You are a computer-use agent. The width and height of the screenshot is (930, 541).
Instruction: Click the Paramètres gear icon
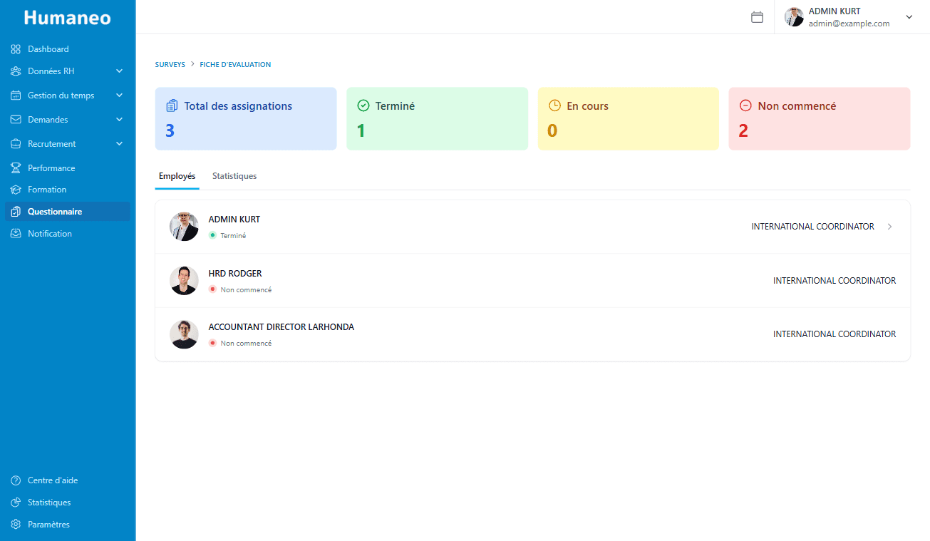click(16, 525)
